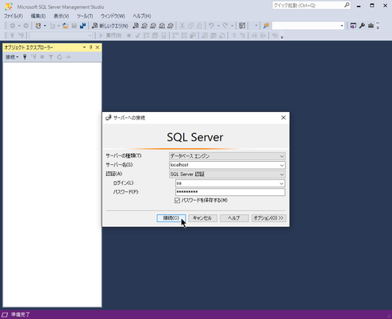This screenshot has width=392, height=319.
Task: Open the Undo history dropdown arrow
Action: pos(218,25)
